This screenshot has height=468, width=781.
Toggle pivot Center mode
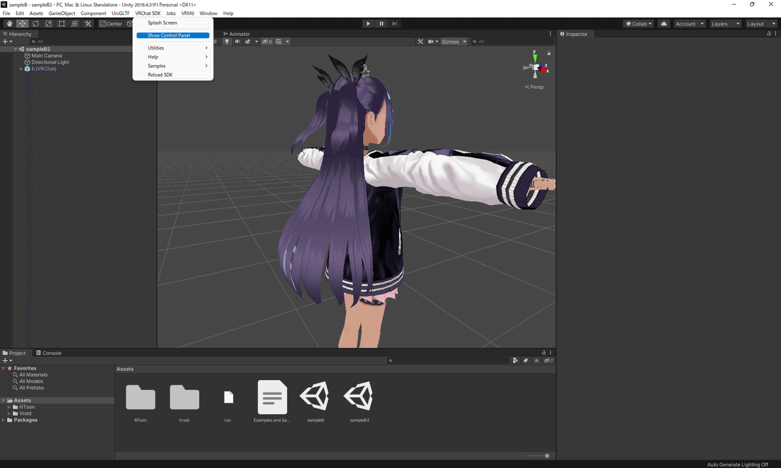[111, 23]
